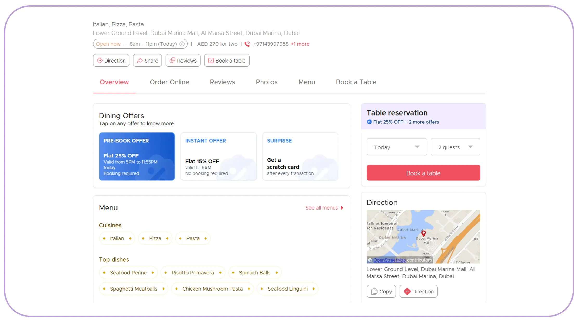Select the Pizza cuisine chip
Screen dimensions: 578x322
point(155,238)
